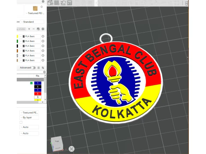
Task: Click the flushing volumes button
Action: click(21, 29)
